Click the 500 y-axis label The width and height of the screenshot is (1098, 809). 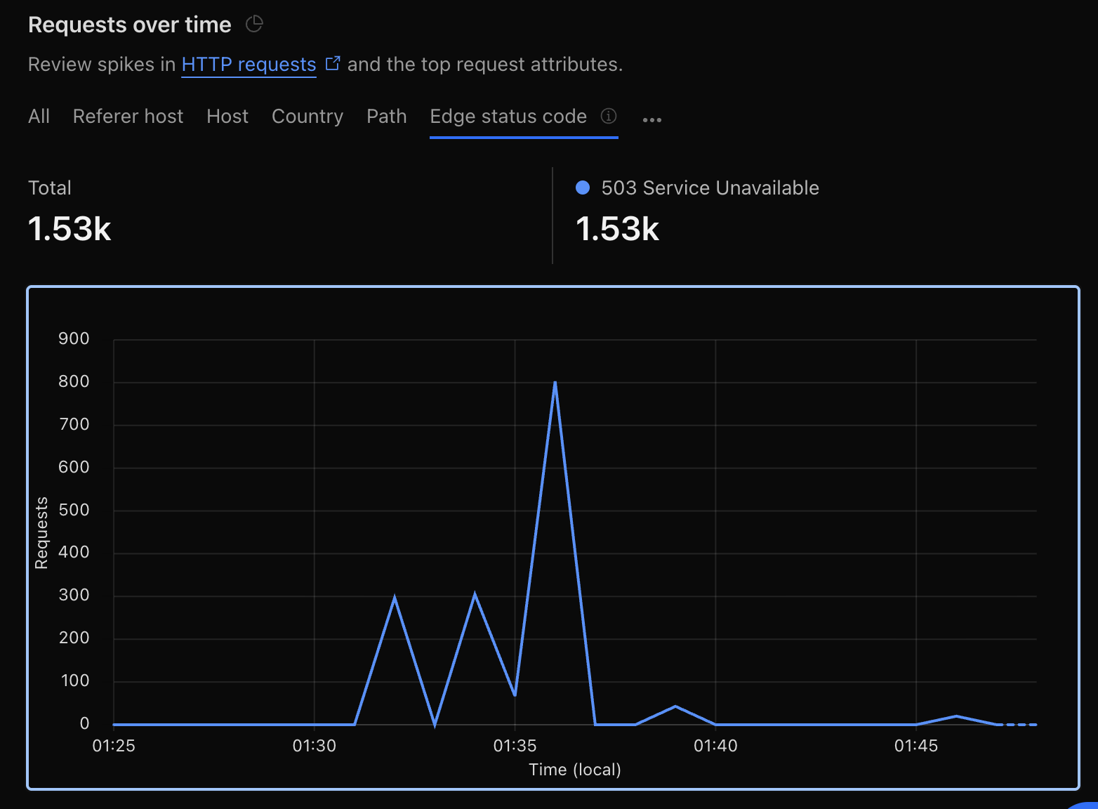click(74, 510)
